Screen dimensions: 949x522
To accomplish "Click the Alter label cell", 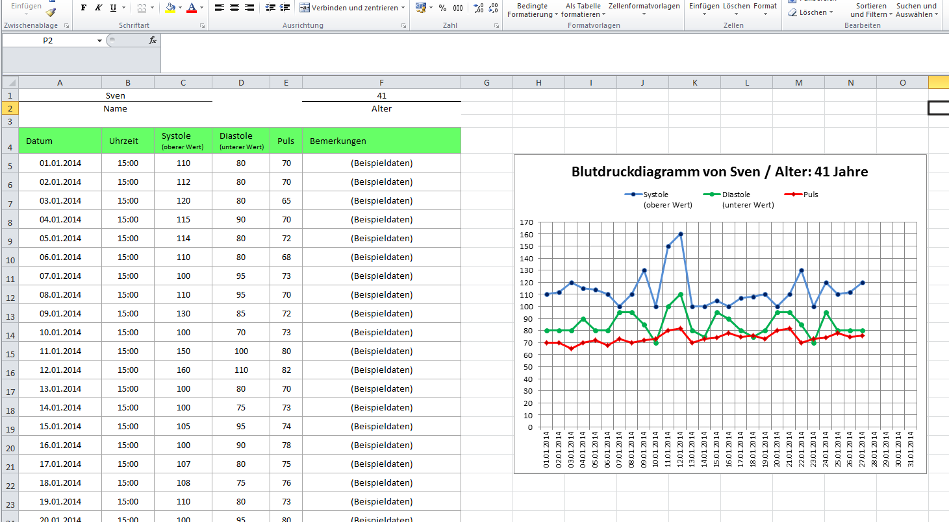I will [x=381, y=108].
